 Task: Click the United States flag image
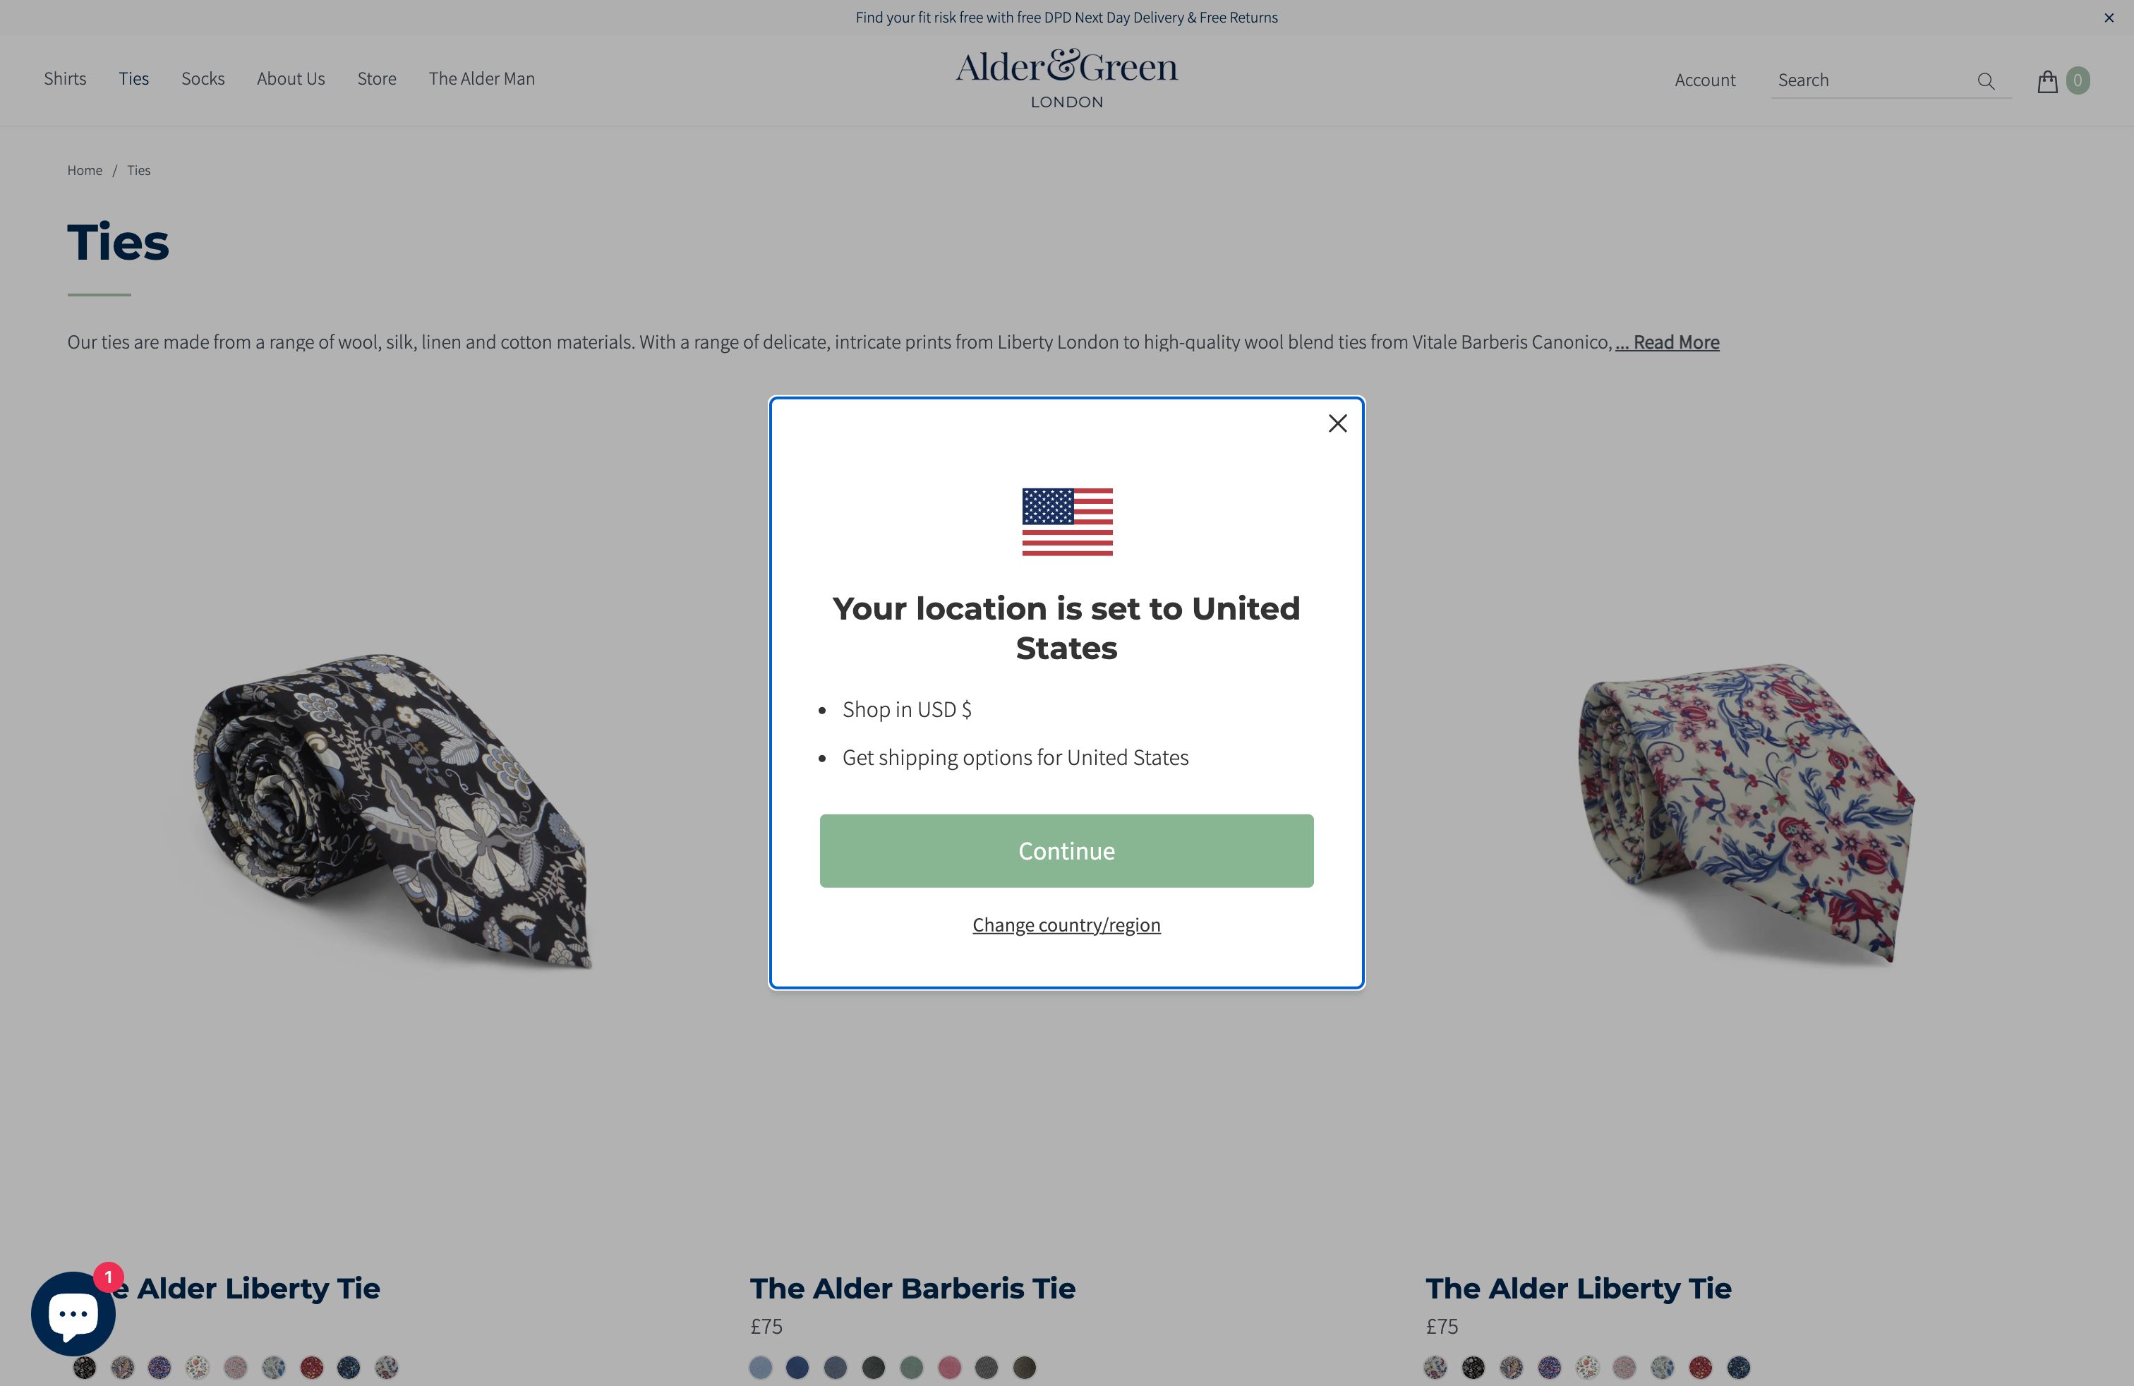[1067, 522]
